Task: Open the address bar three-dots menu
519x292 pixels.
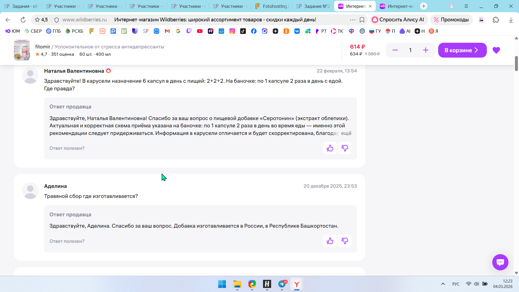Action: (352, 20)
